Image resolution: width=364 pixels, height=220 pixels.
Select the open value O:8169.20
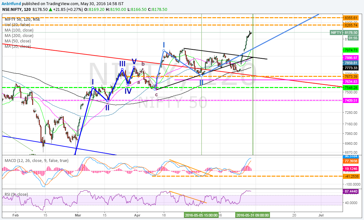tap(94, 10)
